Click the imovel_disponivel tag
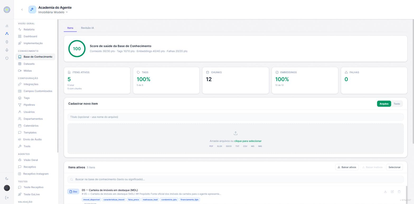Image resolution: width=414 pixels, height=204 pixels. coord(92,200)
